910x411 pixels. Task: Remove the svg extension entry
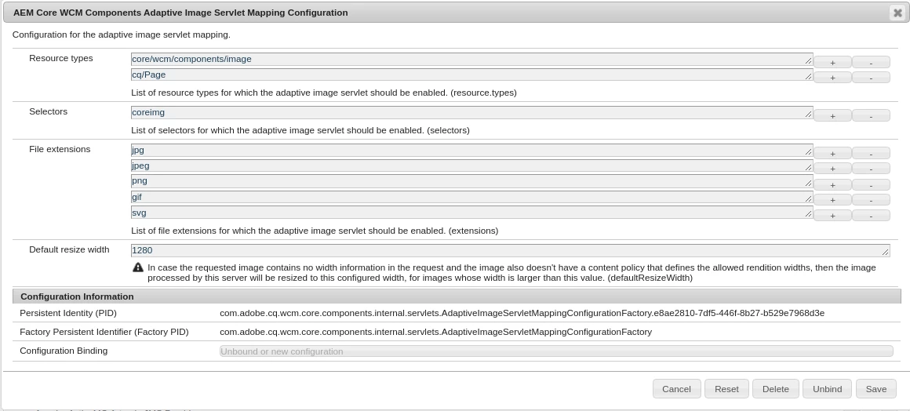coord(871,216)
